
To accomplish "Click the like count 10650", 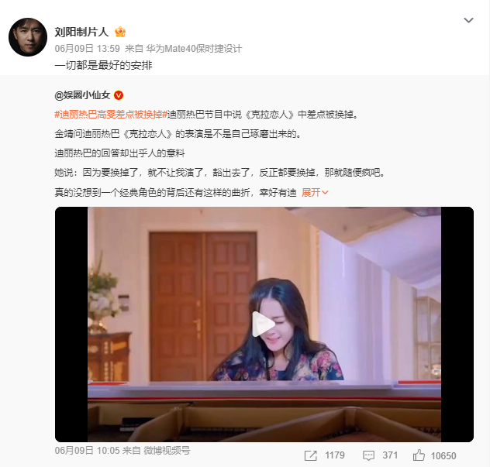I will click(443, 455).
